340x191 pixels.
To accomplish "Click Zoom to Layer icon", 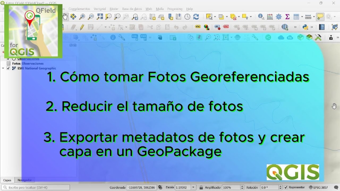I will tap(117, 17).
